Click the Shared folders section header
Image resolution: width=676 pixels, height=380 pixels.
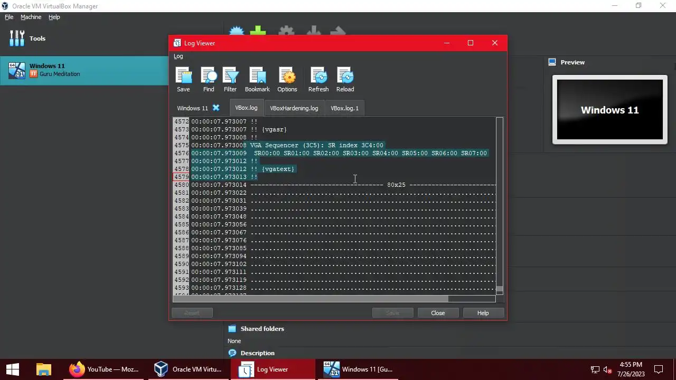coord(262,329)
